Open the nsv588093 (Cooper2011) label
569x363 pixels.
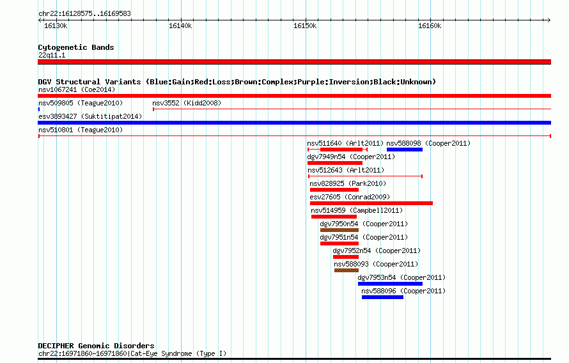376,264
